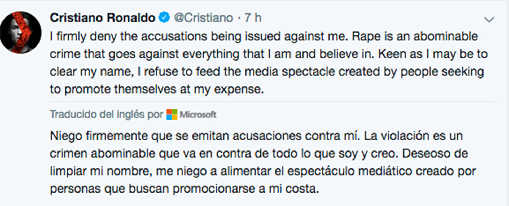The image size is (509, 206).
Task: Click the line starting 'limpiar mi nombre'
Action: (263, 171)
